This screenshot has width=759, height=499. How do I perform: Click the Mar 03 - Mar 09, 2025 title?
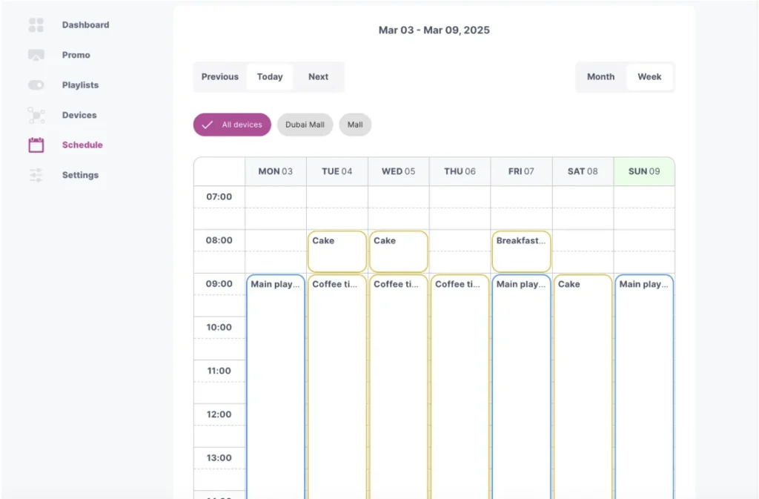click(434, 30)
